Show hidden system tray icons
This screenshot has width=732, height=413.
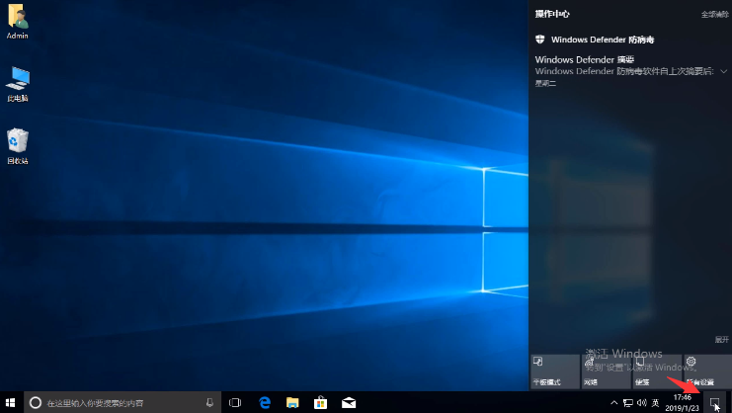point(614,402)
